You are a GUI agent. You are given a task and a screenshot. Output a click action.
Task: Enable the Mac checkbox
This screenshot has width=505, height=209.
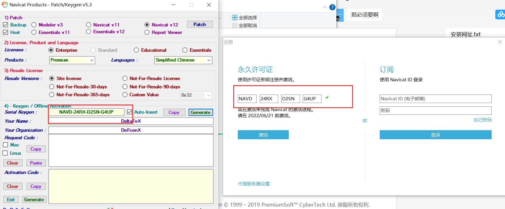(x=5, y=145)
